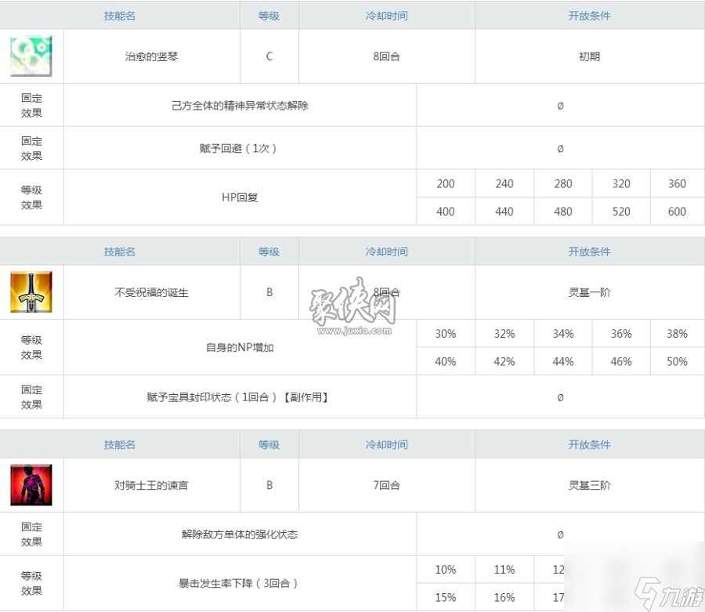Image resolution: width=705 pixels, height=612 pixels.
Task: Select the 8回合 cooldown value
Action: 386,56
